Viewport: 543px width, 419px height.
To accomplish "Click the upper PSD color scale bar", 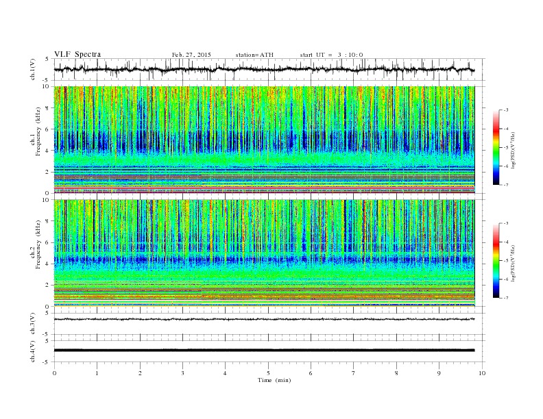I will 496,148.
